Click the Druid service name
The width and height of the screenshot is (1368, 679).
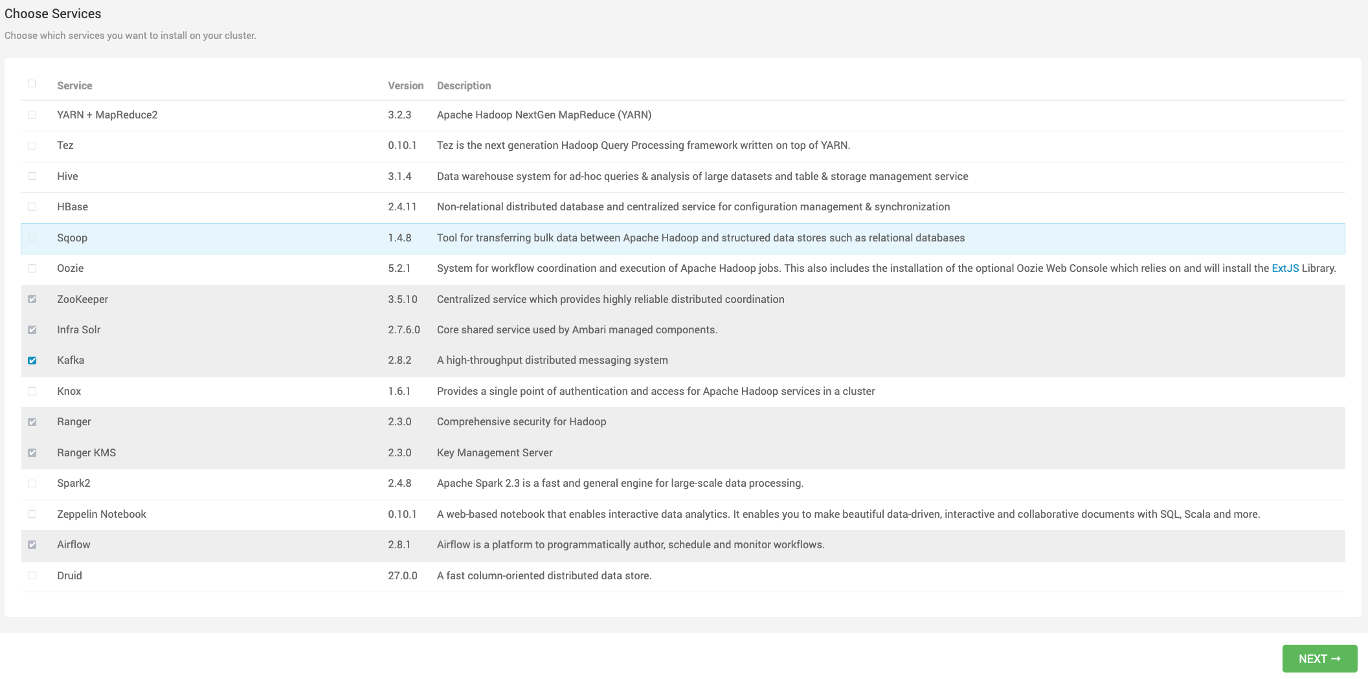click(x=69, y=575)
